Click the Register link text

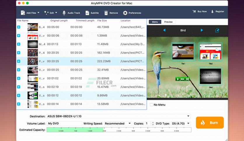[x=220, y=11]
